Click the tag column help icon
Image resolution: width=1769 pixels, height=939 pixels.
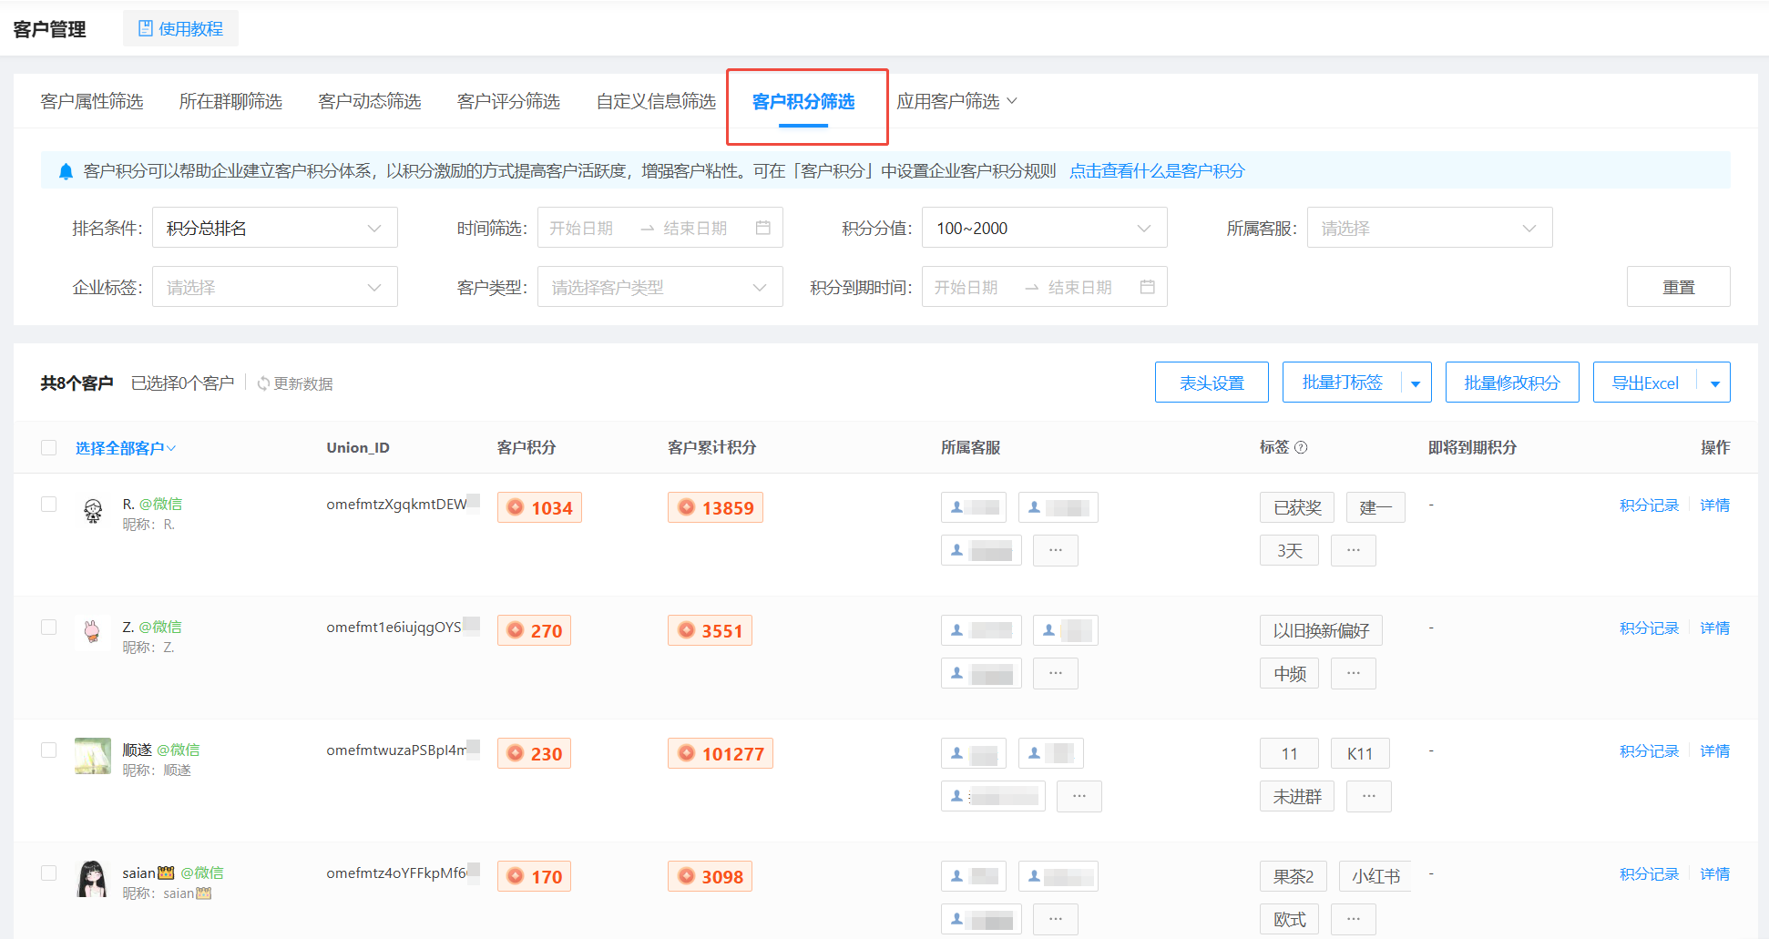[x=1301, y=447]
